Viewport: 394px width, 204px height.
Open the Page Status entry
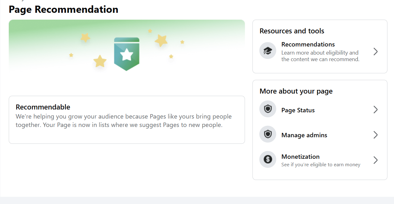(x=320, y=109)
